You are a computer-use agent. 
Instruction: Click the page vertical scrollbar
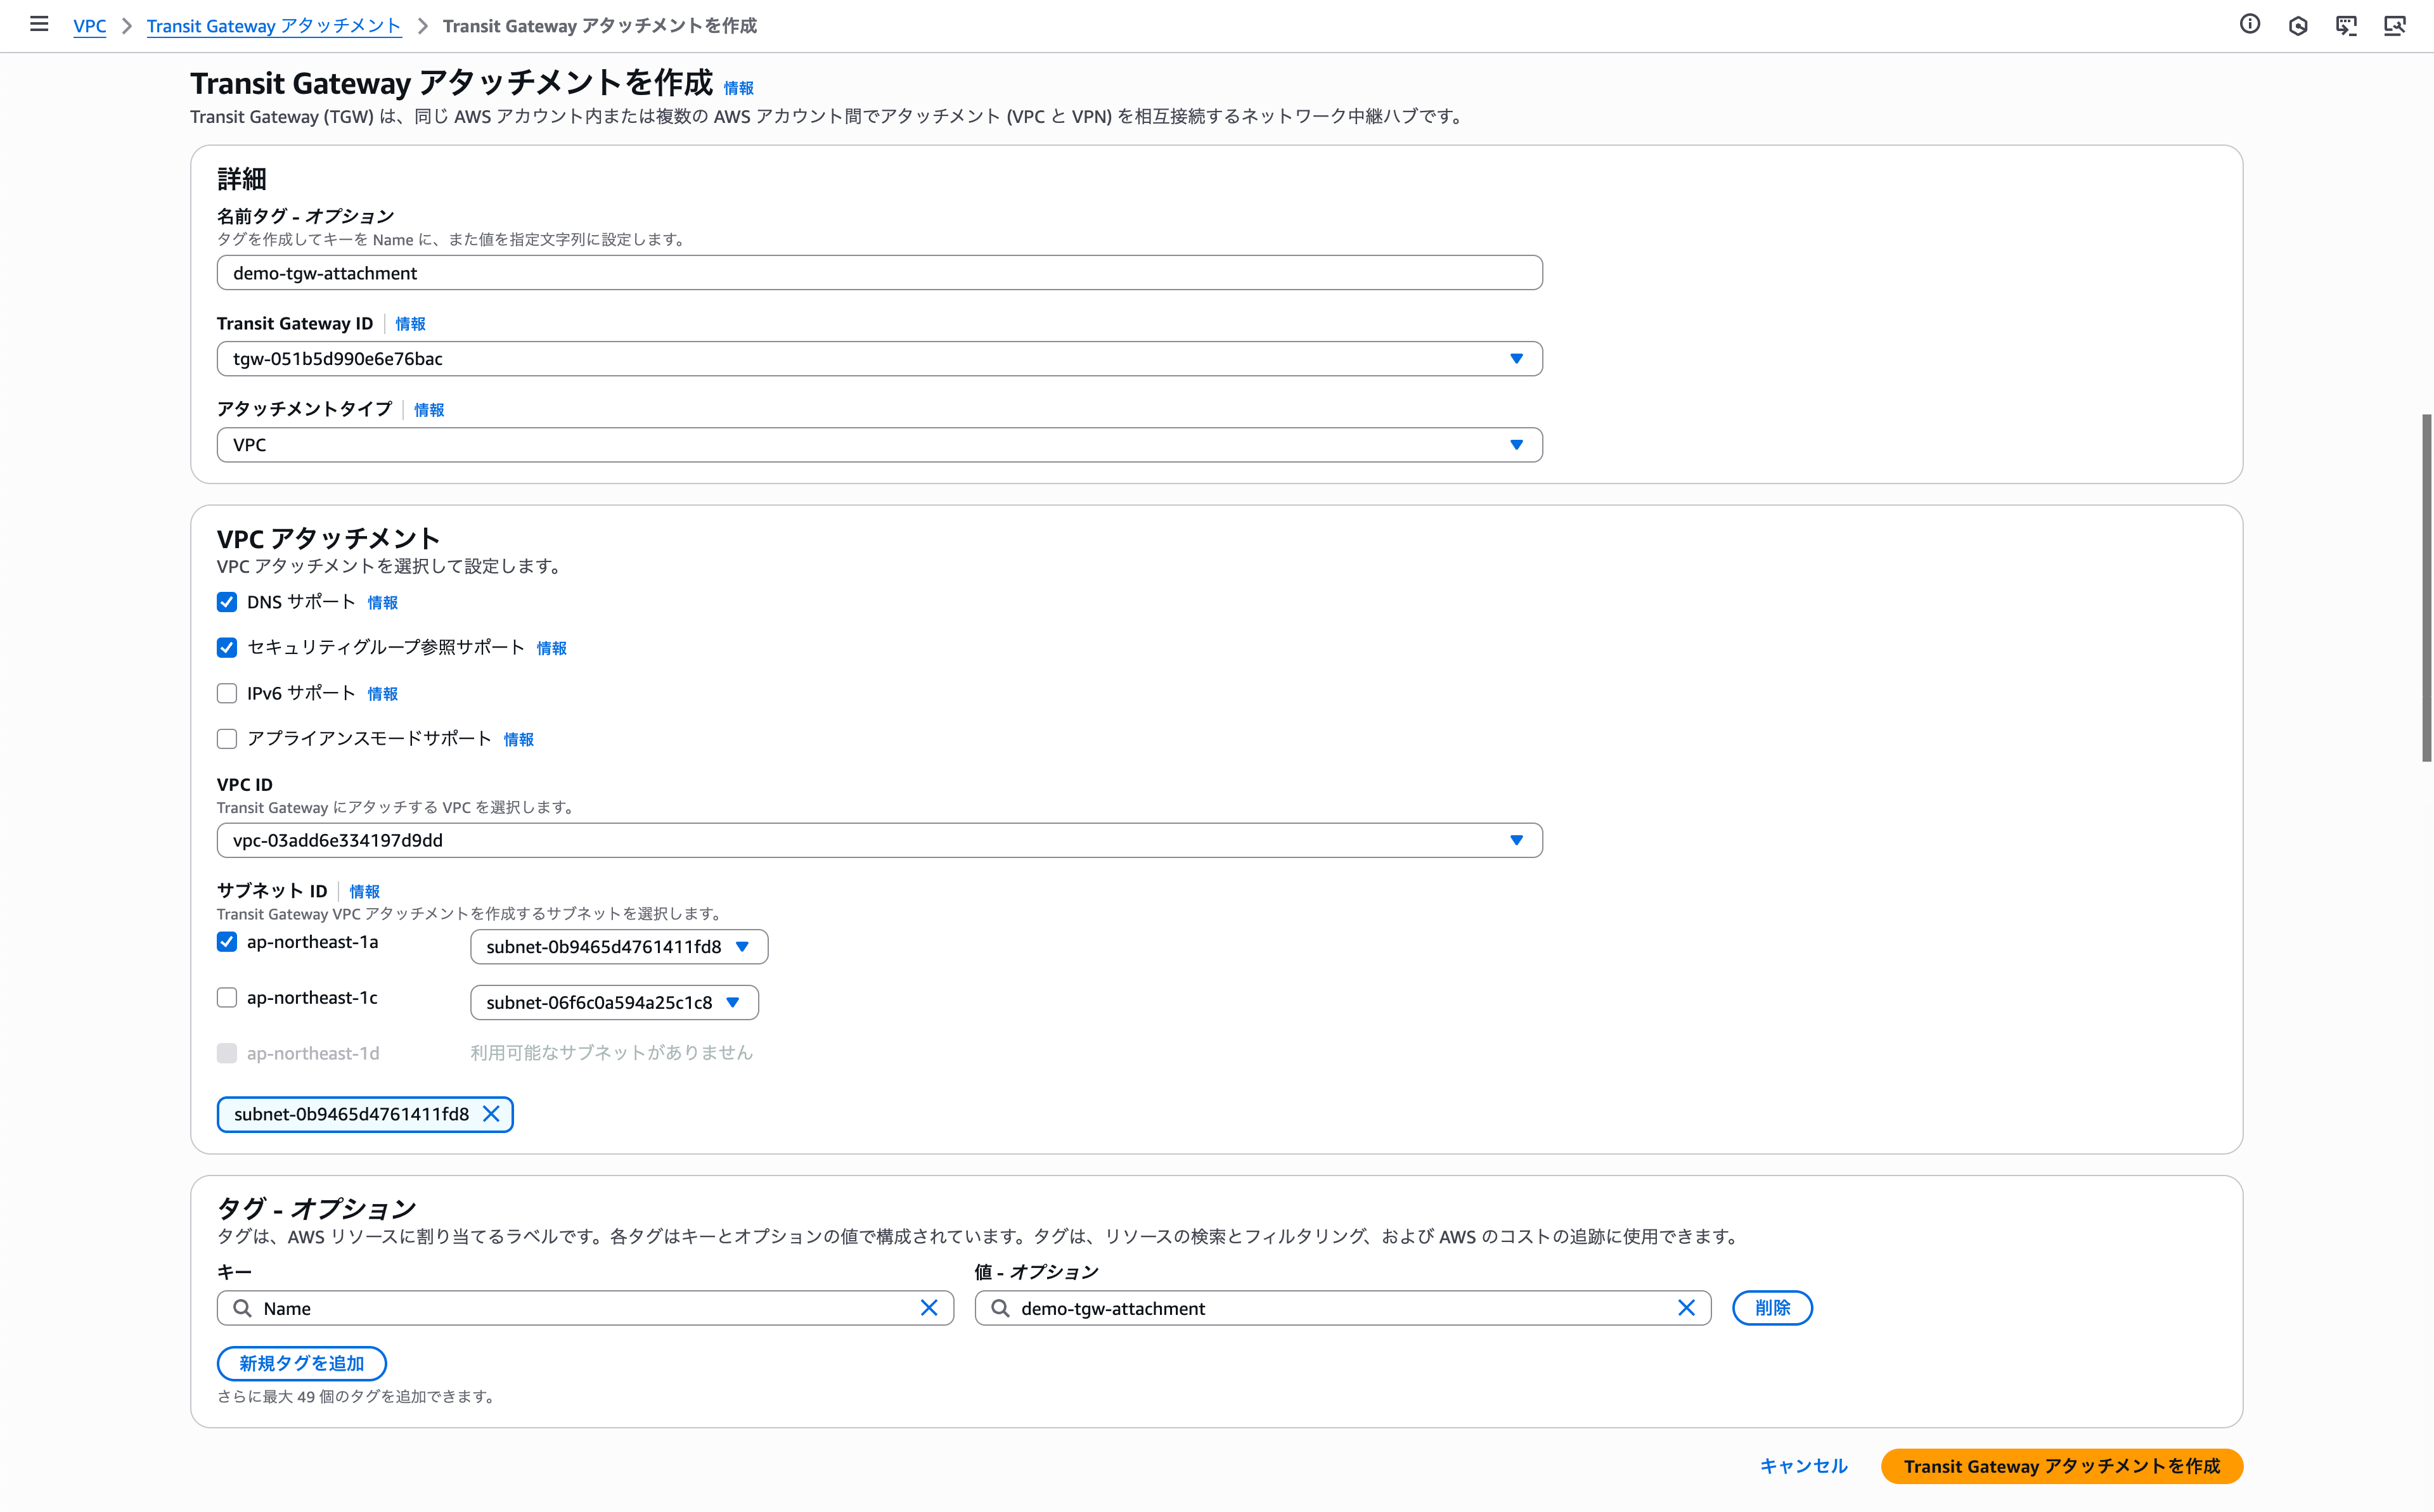pos(2426,588)
